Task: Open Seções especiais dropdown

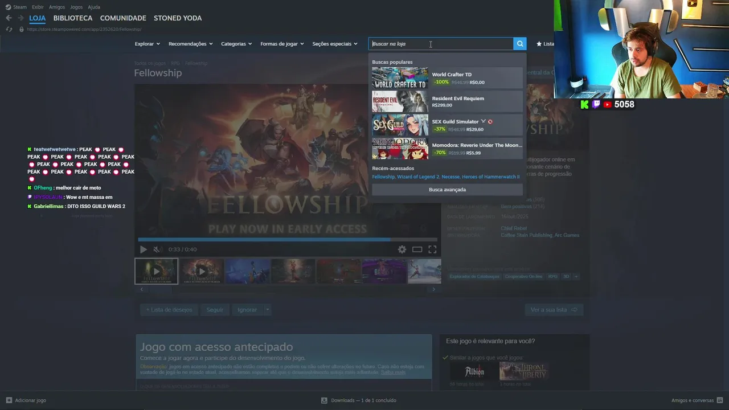Action: pos(335,44)
